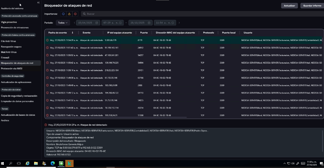The width and height of the screenshot is (324, 168).
Task: Select Prevención de intrusiones in sidebar
Action: pos(15,27)
